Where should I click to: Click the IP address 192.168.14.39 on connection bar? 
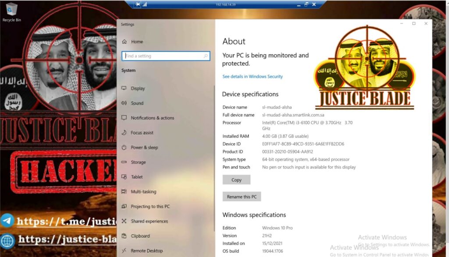click(x=226, y=4)
